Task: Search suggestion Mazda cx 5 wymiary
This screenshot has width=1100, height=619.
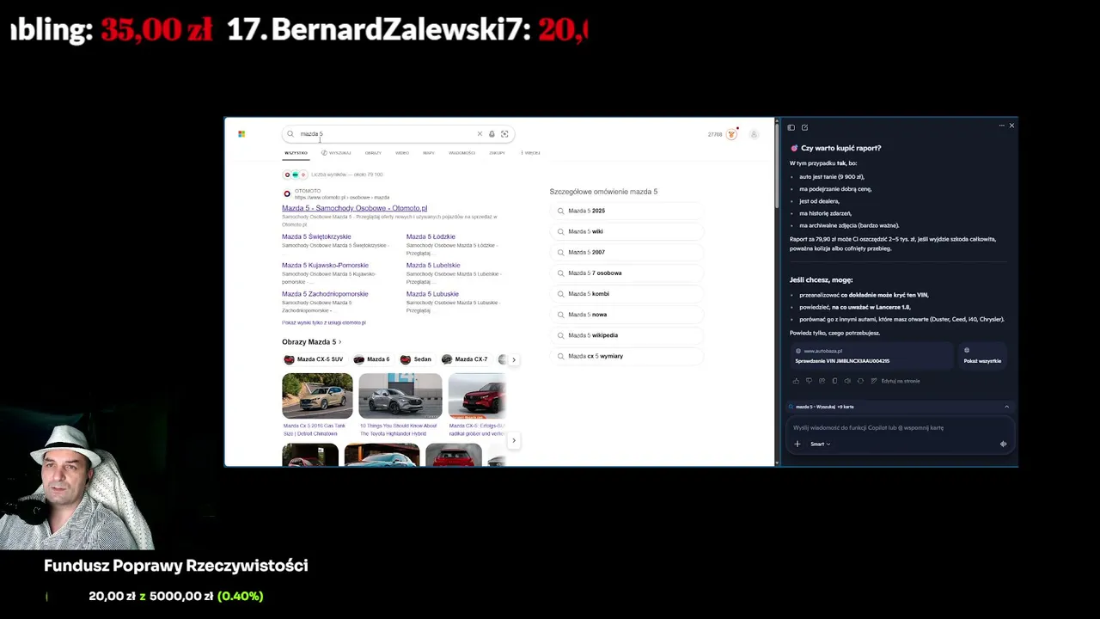Action: tap(626, 356)
